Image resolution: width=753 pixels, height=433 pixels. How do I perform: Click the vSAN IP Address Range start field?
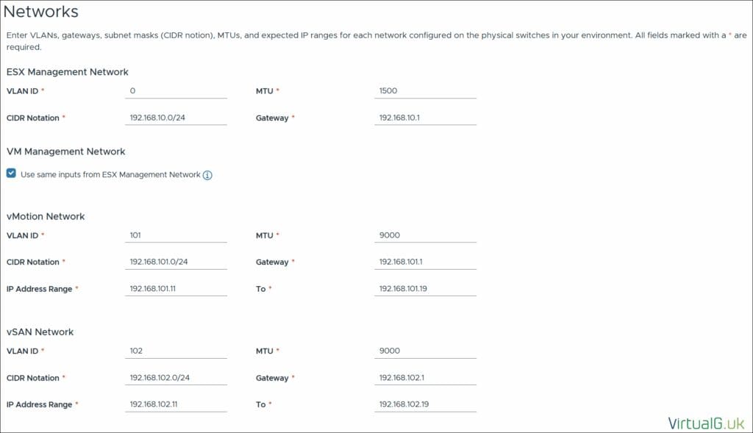[176, 404]
